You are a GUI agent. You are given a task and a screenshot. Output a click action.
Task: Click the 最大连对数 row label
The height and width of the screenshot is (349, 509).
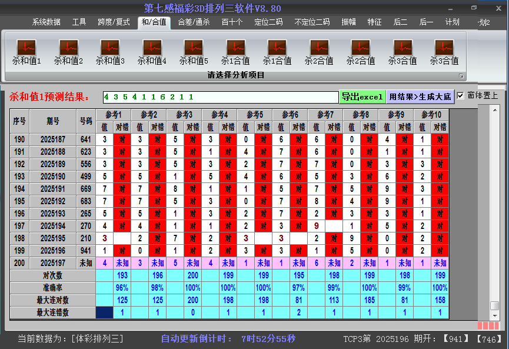(x=52, y=300)
